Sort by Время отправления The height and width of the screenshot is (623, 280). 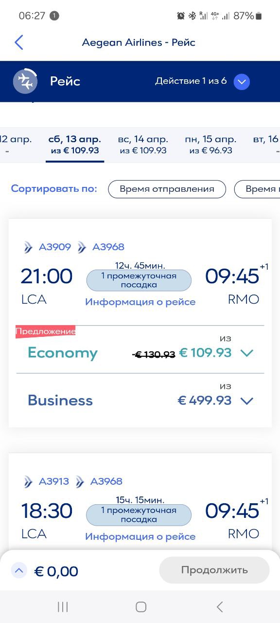click(x=167, y=189)
